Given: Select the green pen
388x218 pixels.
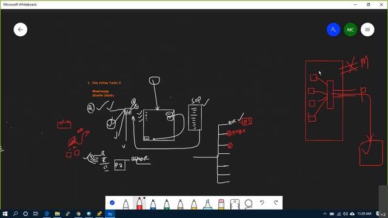Looking at the screenshot, I should [167, 204].
